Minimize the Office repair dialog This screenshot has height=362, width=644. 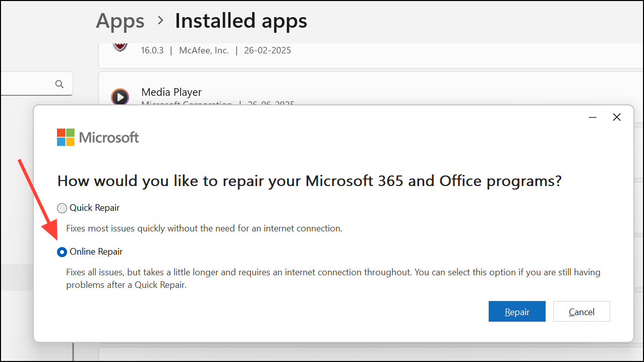pyautogui.click(x=593, y=117)
